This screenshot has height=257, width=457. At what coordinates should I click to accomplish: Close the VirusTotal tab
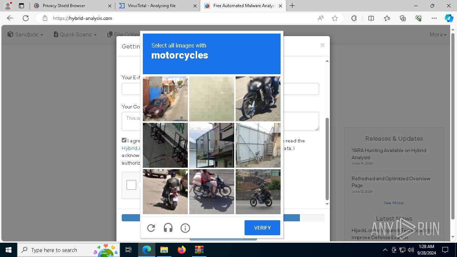tap(195, 6)
